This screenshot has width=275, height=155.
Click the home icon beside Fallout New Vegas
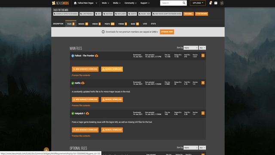click(x=75, y=3)
